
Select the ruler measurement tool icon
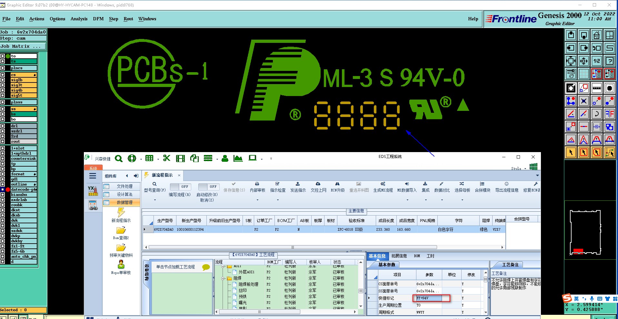(x=597, y=88)
